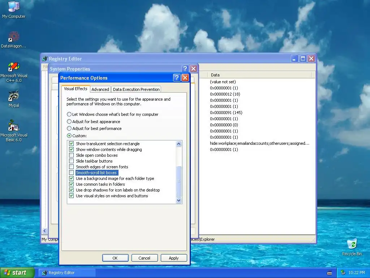Screen dimensions: 370x278
Task: Switch to the Visual Effects tab
Action: (x=76, y=89)
